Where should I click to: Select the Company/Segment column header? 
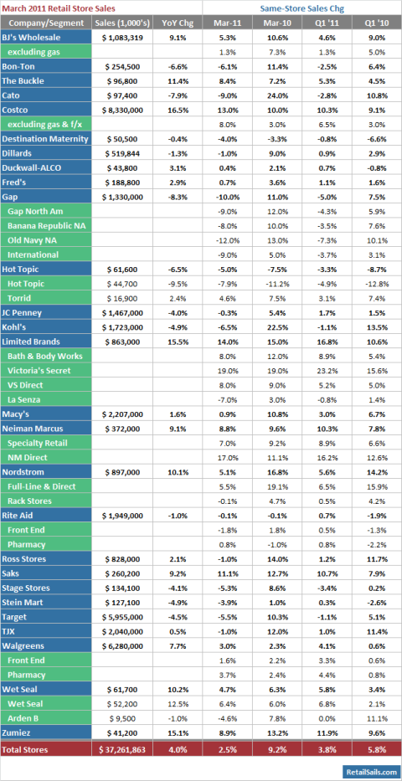[46, 23]
